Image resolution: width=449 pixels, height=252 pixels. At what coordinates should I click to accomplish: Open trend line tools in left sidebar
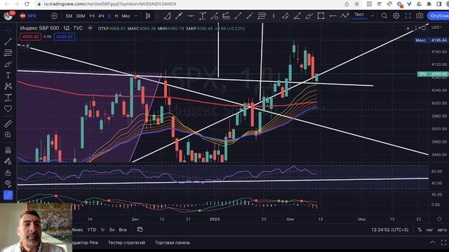coord(8,41)
